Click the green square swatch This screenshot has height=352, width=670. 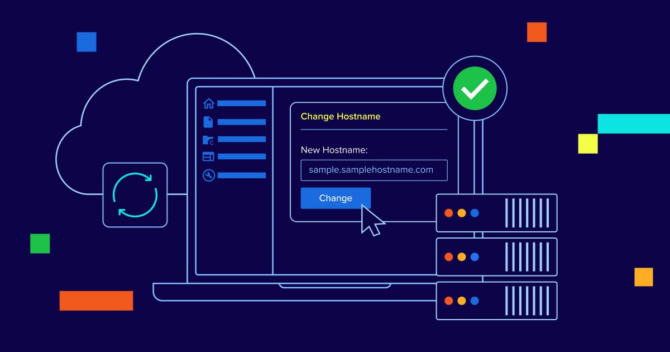pyautogui.click(x=40, y=244)
